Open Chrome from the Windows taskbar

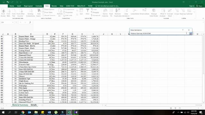point(23,112)
